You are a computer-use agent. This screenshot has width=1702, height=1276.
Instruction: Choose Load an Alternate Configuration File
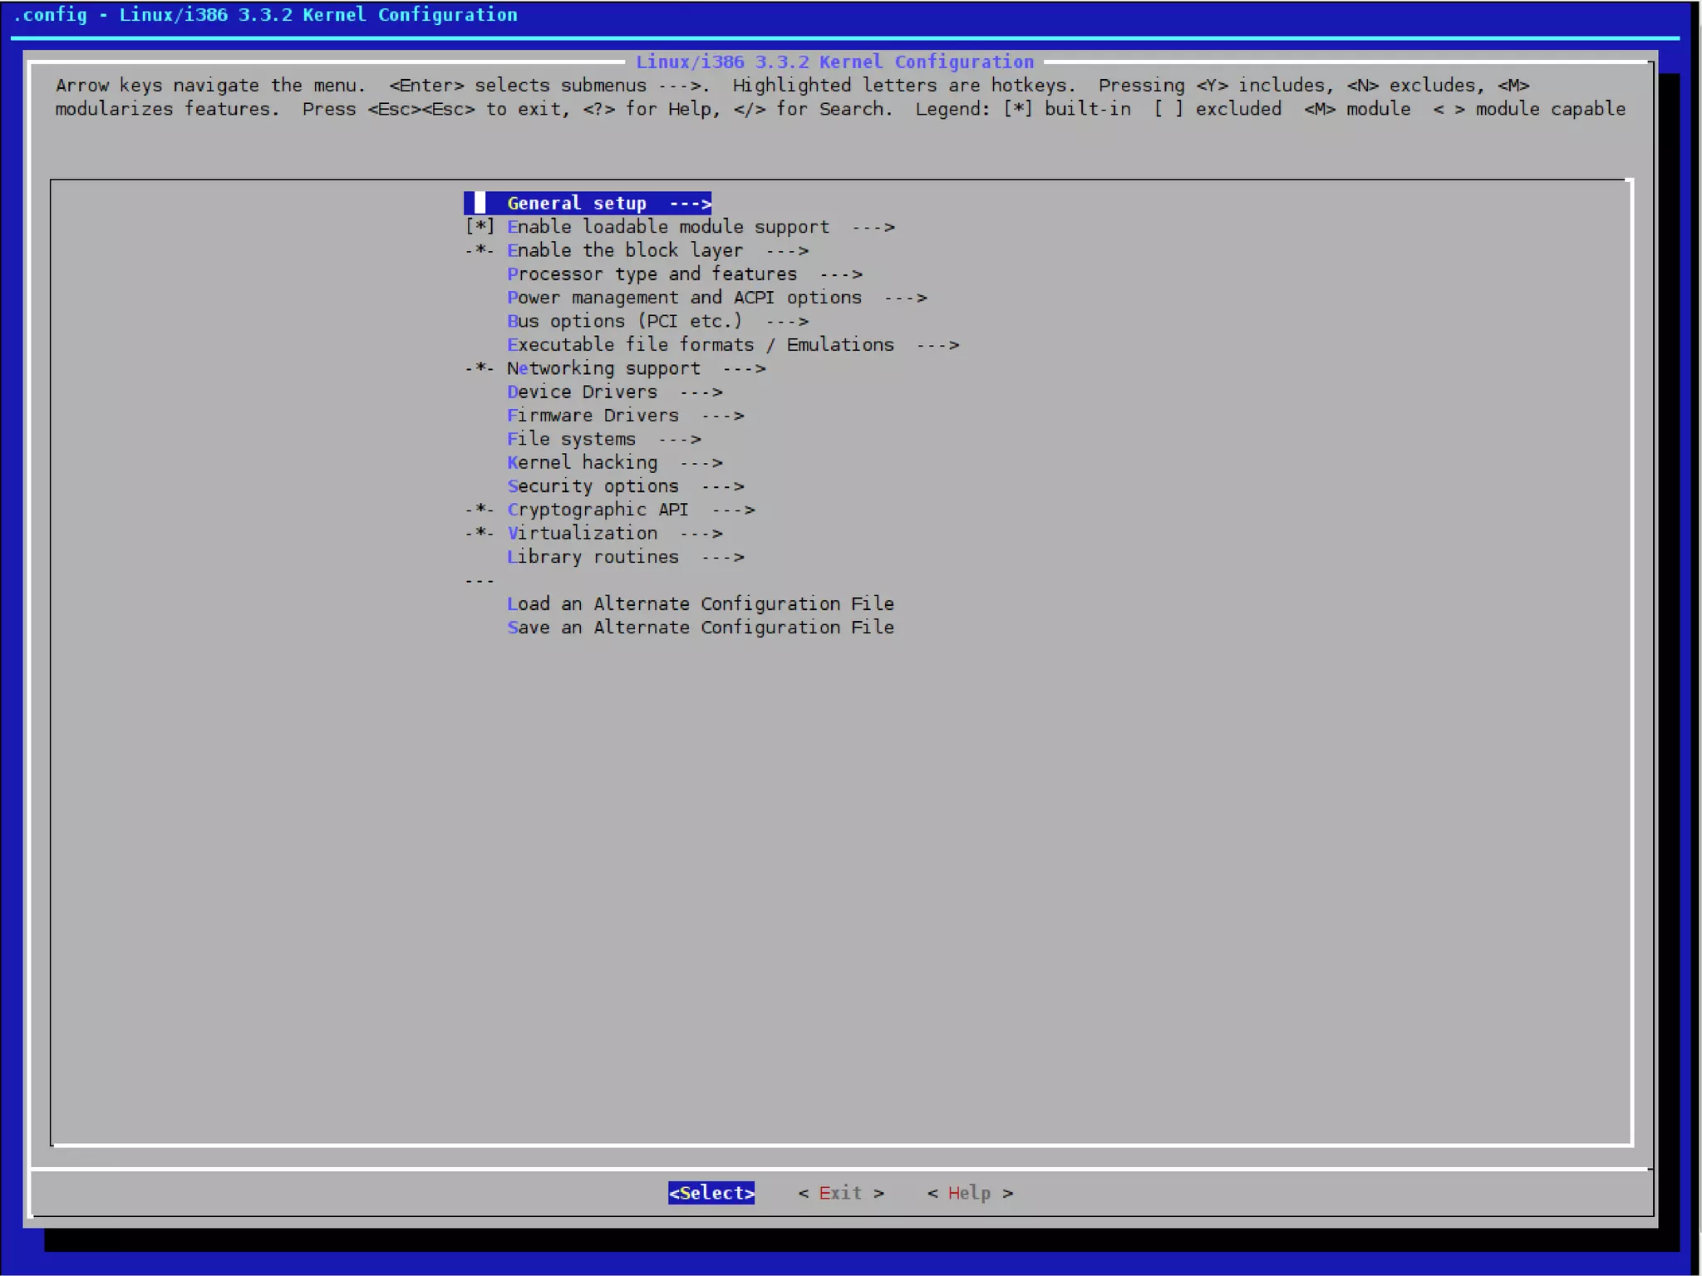[x=701, y=604]
